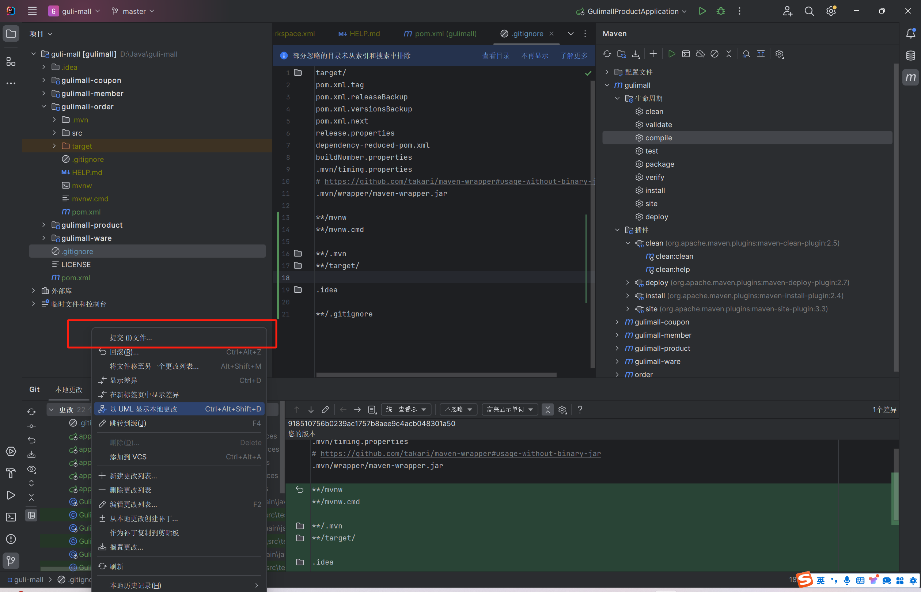This screenshot has width=921, height=592.
Task: Choose Show Diff entry in context menu
Action: 179,380
